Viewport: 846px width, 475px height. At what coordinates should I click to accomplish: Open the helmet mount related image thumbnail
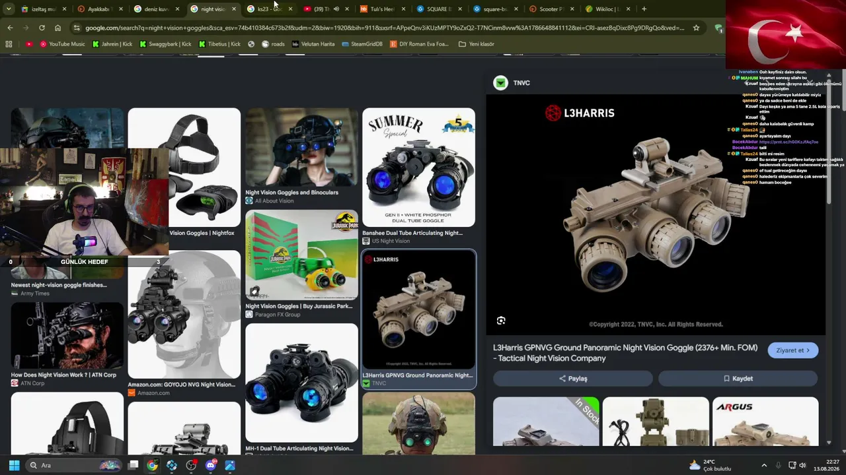click(656, 422)
